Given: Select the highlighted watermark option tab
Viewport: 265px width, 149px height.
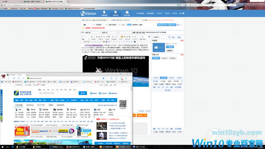Looking at the screenshot, I should coord(164,78).
